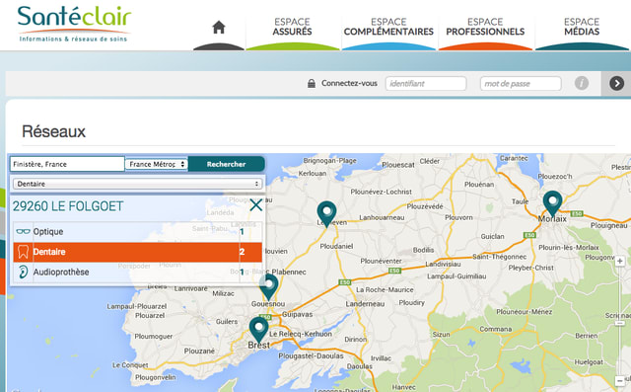The height and width of the screenshot is (392, 631).
Task: Expand the Dentaire category dropdown
Action: tap(137, 184)
